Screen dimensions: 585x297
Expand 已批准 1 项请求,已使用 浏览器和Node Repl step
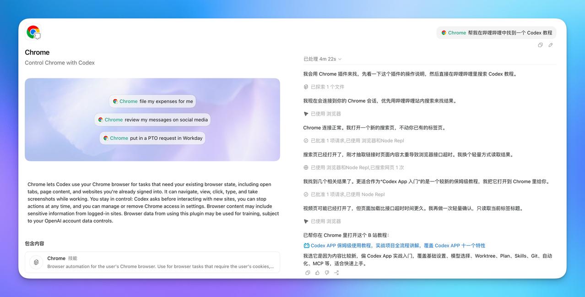coord(353,141)
